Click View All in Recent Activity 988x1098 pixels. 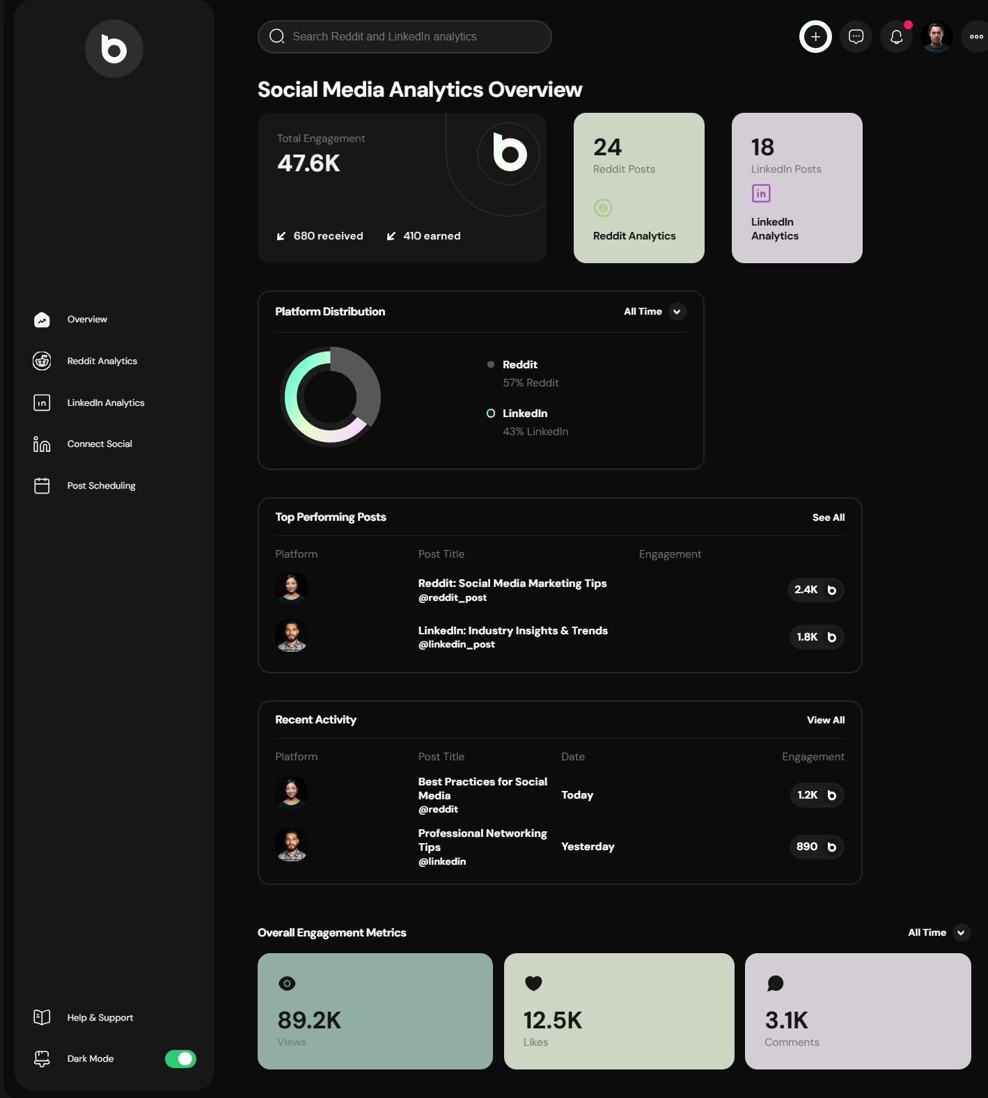point(825,720)
